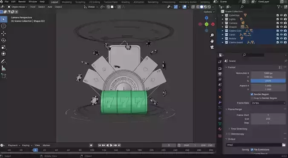
Task: Open the Playback dropdown in timeline
Action: pos(14,145)
